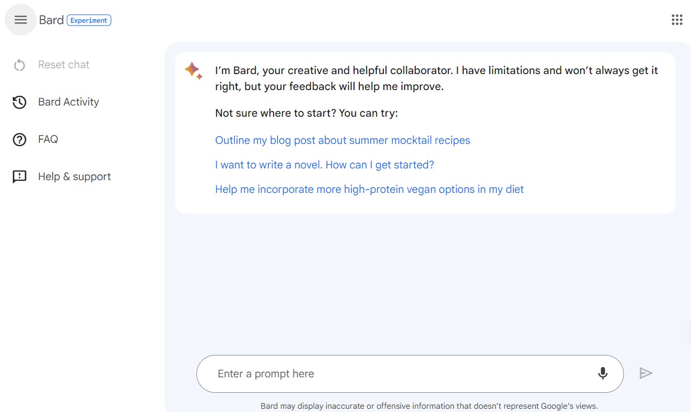This screenshot has width=691, height=412.
Task: Enable voice input with the microphone
Action: [x=603, y=374]
